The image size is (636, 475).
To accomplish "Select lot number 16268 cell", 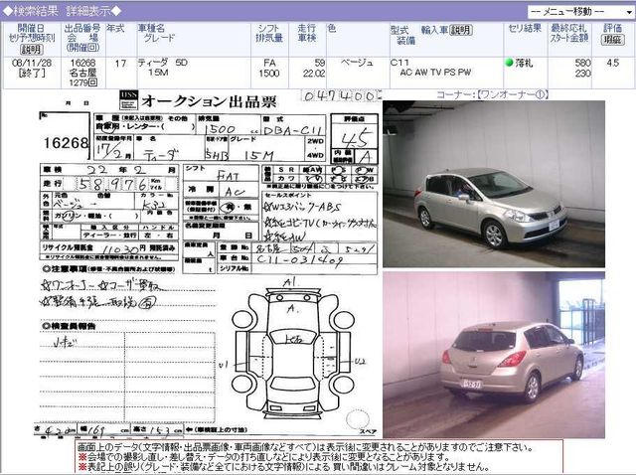I will pos(82,63).
